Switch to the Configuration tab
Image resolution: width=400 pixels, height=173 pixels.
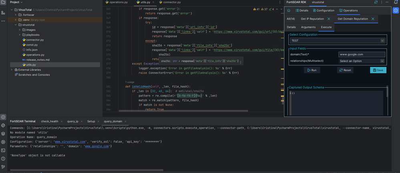[324, 11]
